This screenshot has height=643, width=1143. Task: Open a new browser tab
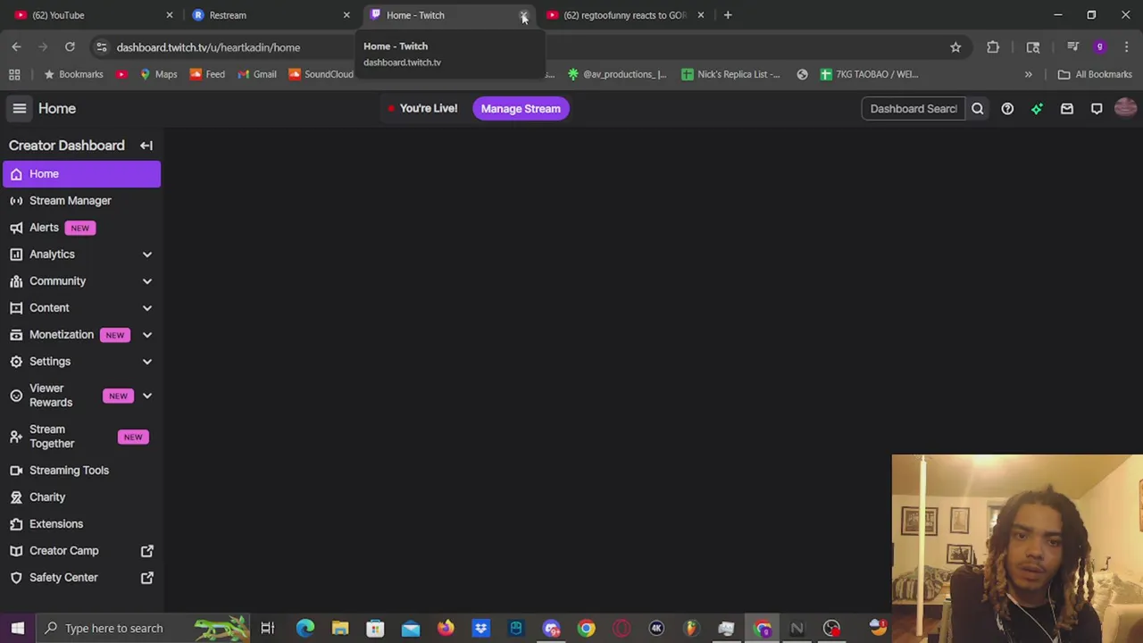[728, 15]
